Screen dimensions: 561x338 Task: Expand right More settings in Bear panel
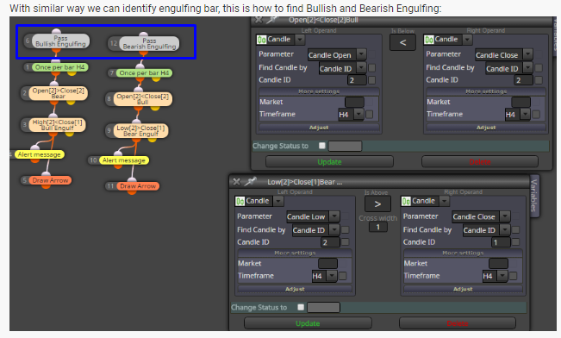(x=463, y=253)
